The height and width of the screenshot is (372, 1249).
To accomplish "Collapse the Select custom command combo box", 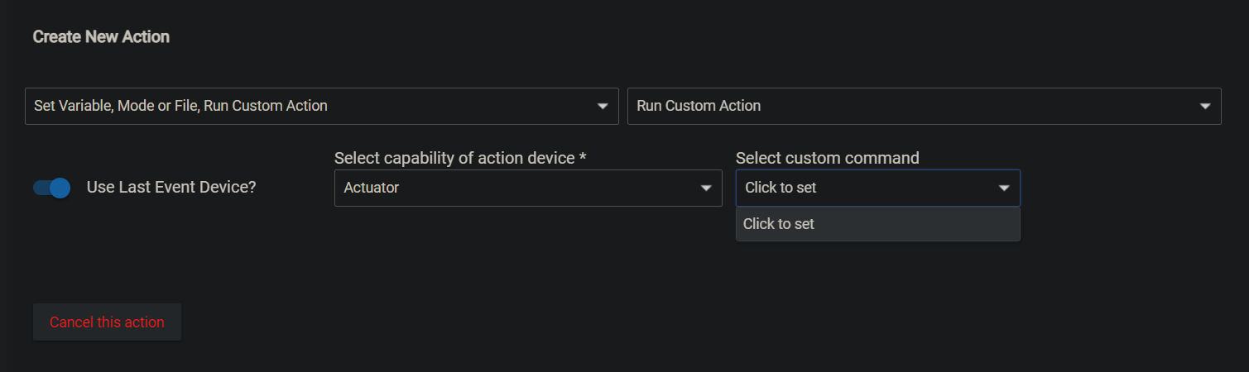I will (878, 188).
